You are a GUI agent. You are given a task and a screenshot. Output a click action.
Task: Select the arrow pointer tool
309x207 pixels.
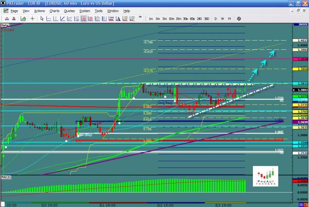coord(42,18)
